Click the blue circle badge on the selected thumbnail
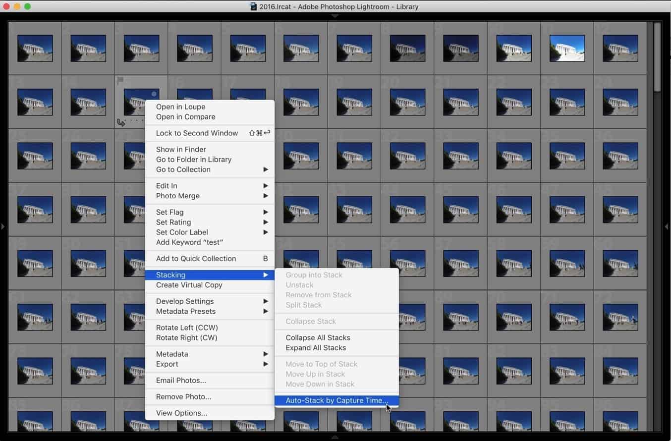This screenshot has height=441, width=671. tap(154, 94)
